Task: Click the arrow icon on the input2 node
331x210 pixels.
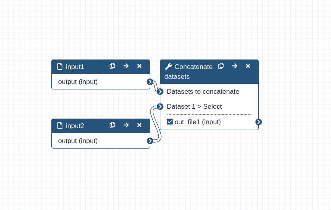Action: (x=126, y=125)
